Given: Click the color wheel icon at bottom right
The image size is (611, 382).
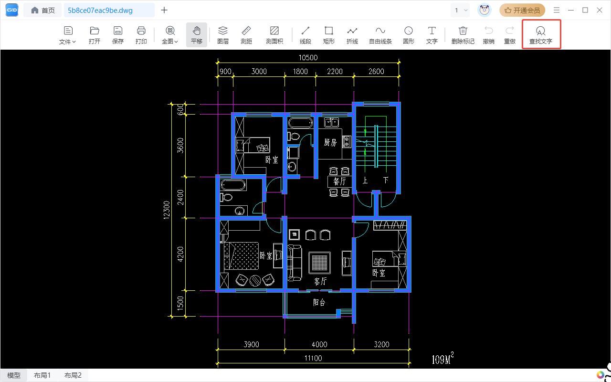Looking at the screenshot, I should (600, 375).
